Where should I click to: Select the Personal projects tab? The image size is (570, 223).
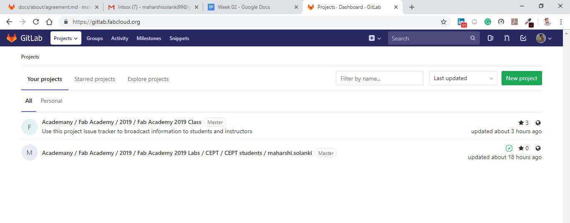tap(51, 101)
